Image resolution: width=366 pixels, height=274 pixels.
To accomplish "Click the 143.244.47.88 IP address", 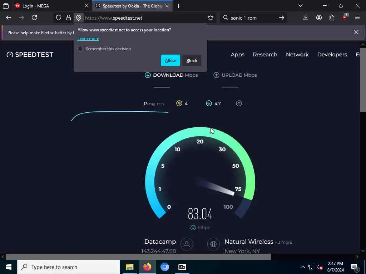I will 158,251.
